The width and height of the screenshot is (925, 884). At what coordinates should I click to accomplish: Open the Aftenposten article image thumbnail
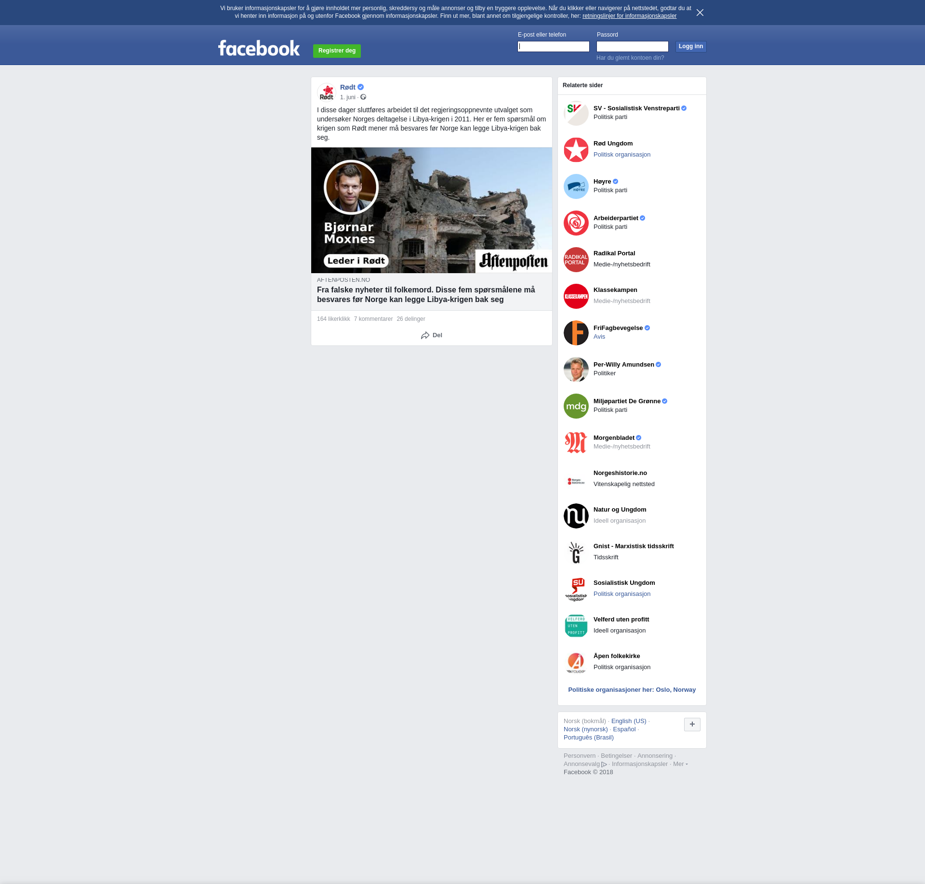pos(431,211)
